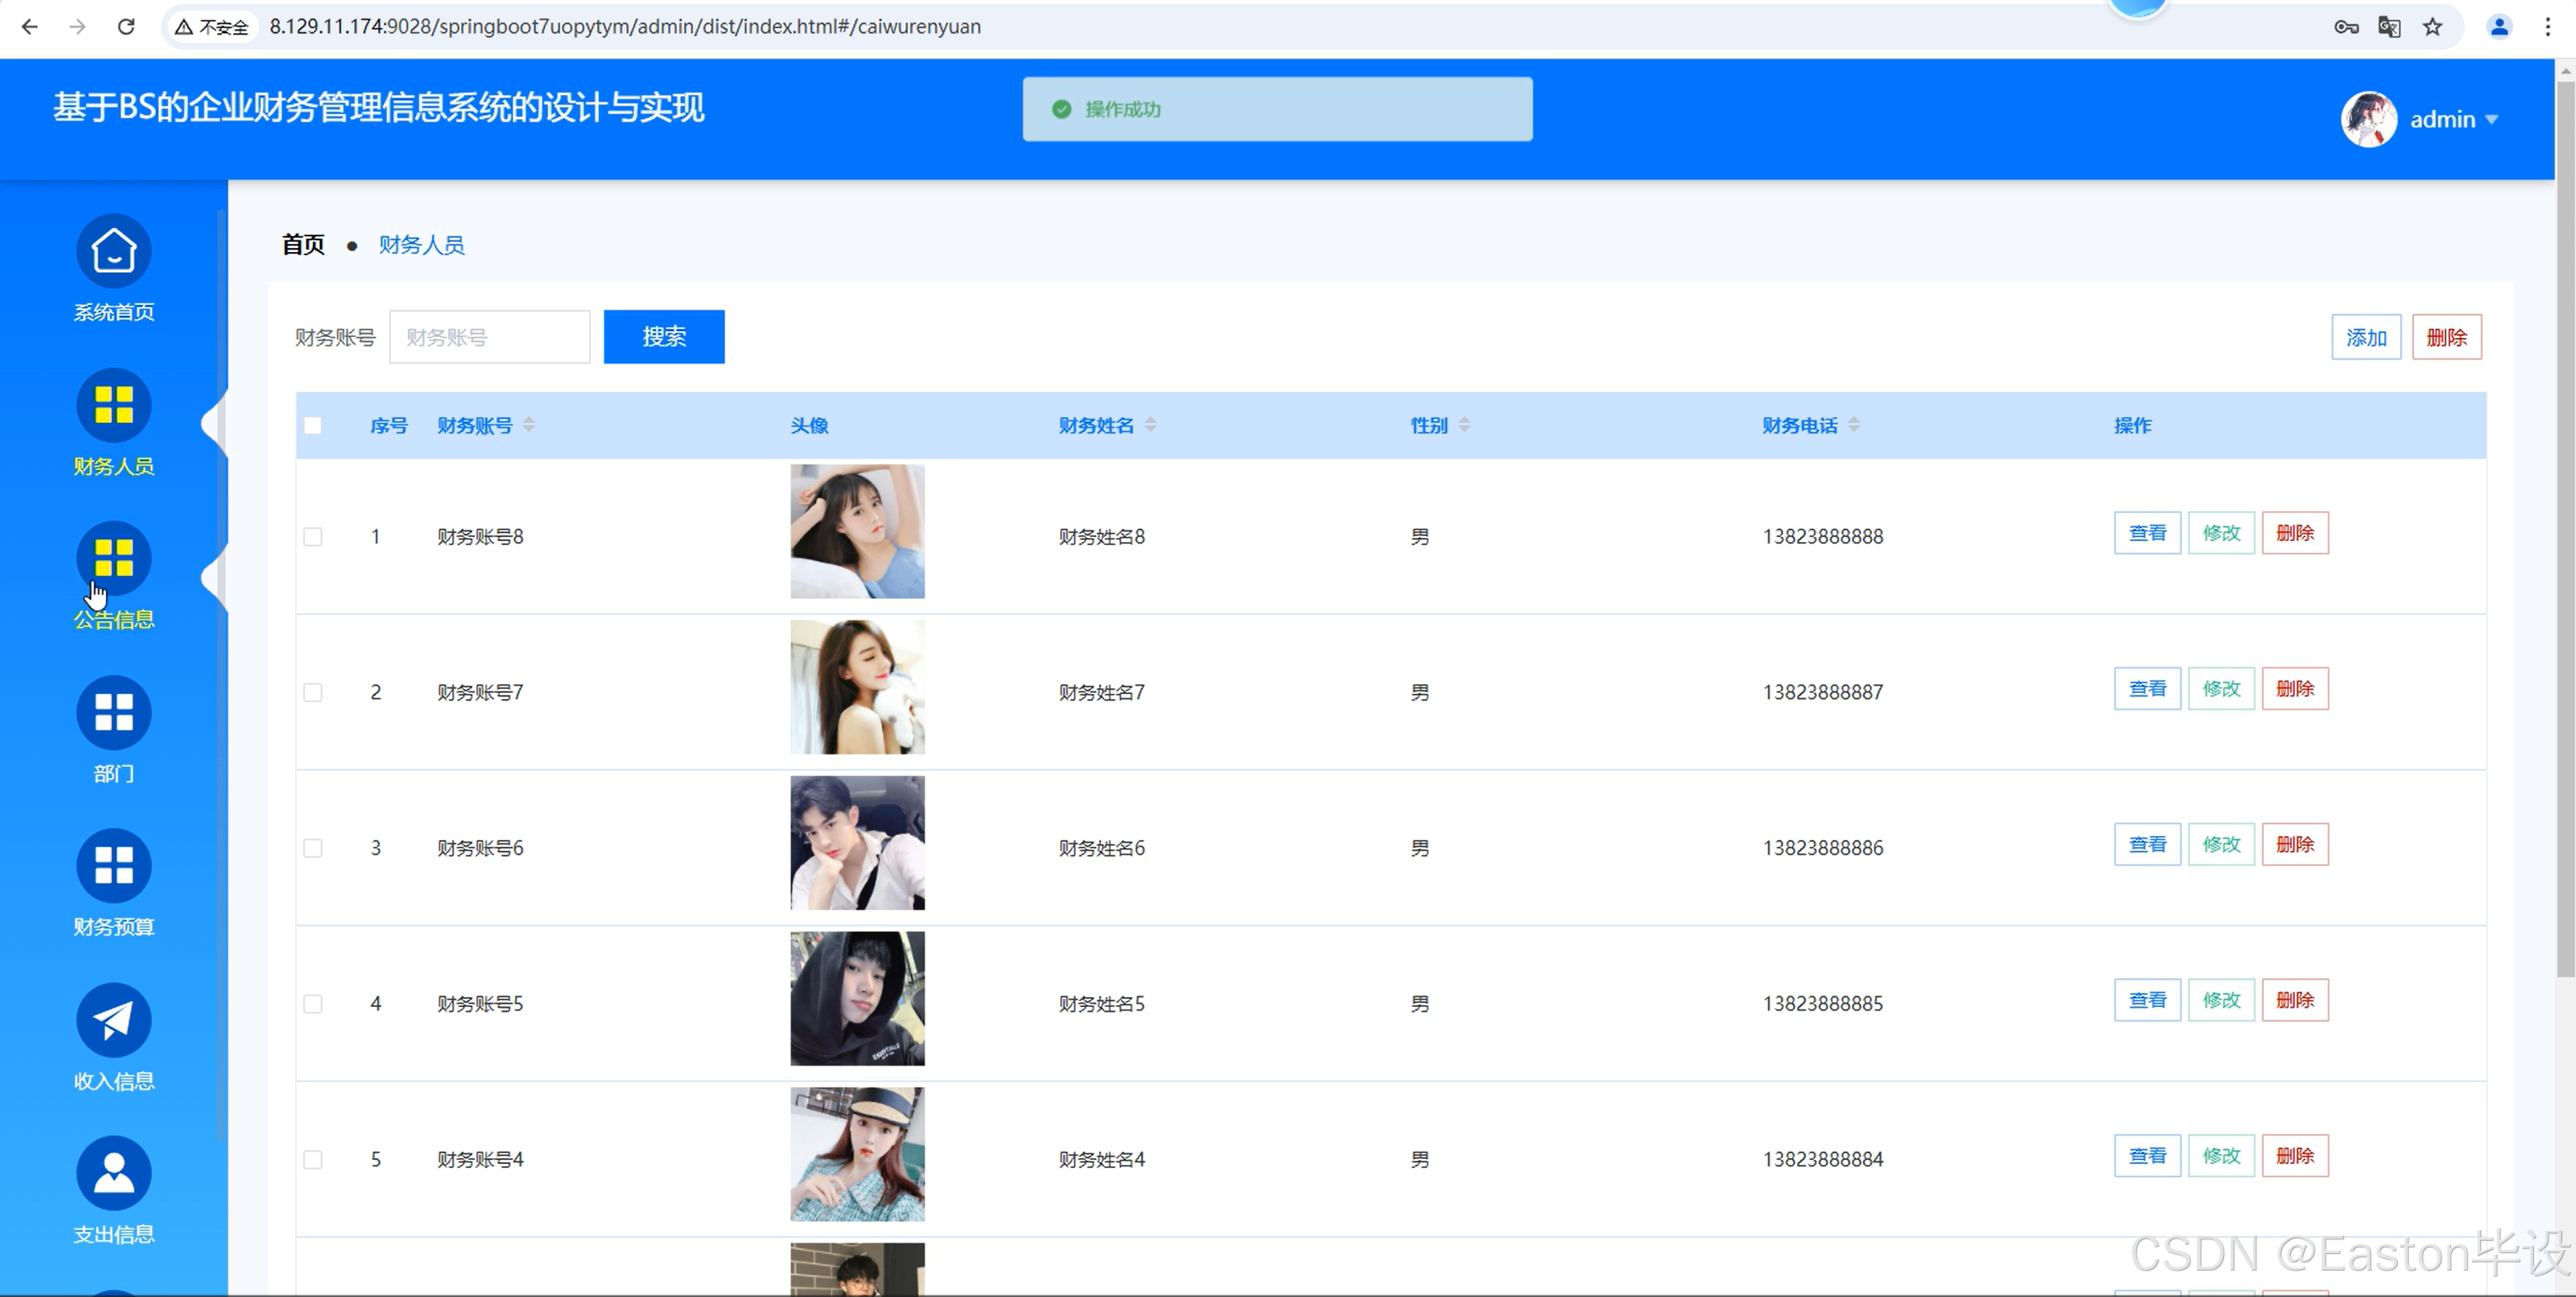The image size is (2576, 1297).
Task: Click the 添加 button
Action: 2365,337
